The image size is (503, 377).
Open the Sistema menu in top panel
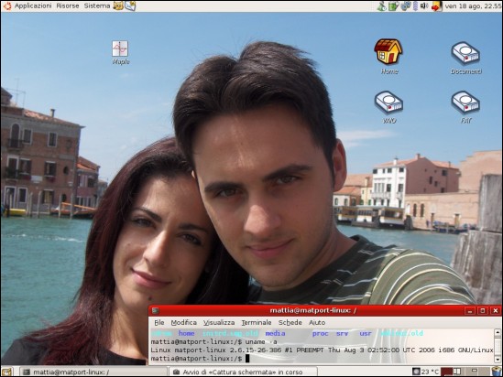[97, 5]
